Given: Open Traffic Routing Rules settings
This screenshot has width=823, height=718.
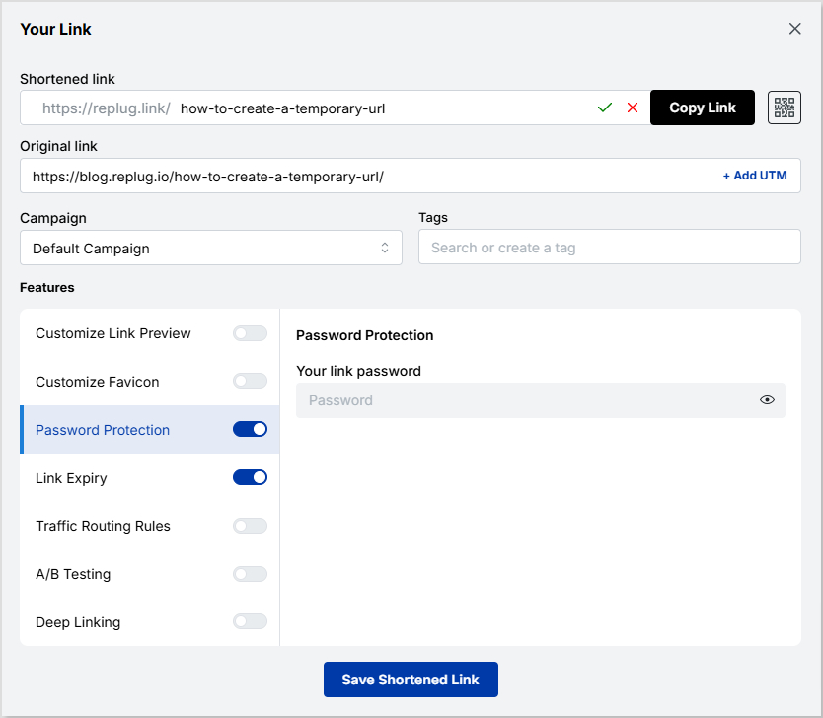Looking at the screenshot, I should [103, 526].
